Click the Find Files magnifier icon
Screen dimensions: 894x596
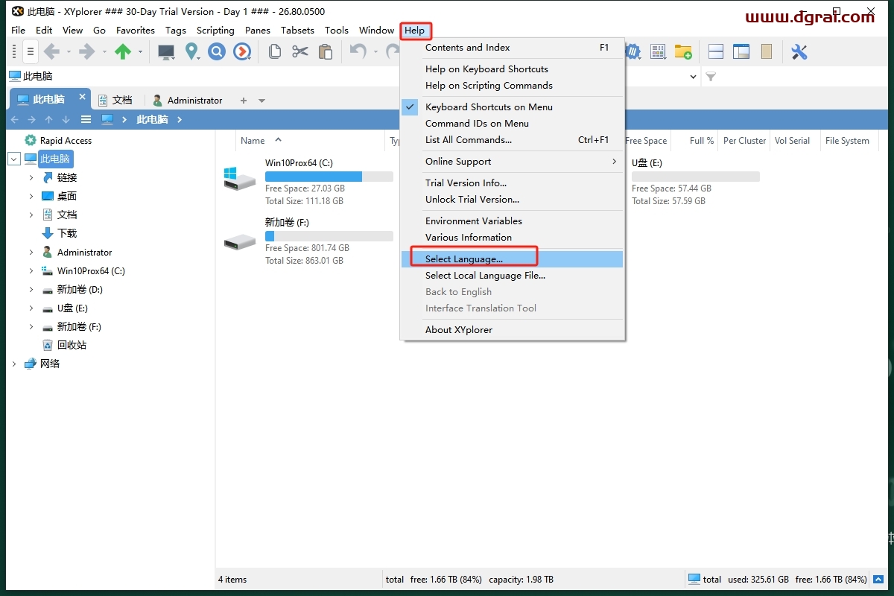(x=217, y=51)
